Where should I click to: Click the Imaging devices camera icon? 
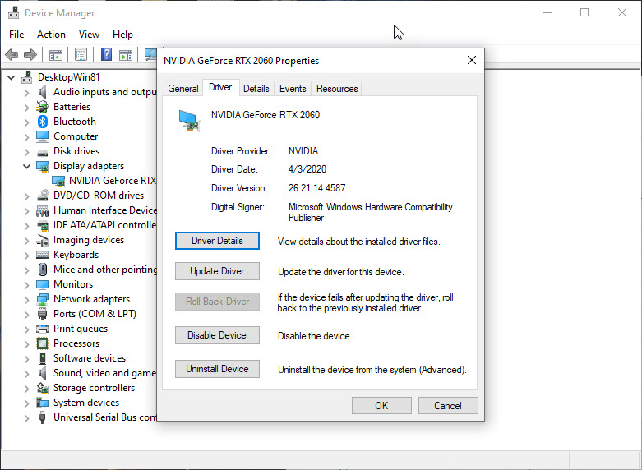coord(43,240)
